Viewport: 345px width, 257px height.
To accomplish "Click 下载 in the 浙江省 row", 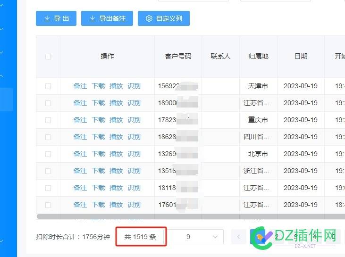I will [98, 171].
